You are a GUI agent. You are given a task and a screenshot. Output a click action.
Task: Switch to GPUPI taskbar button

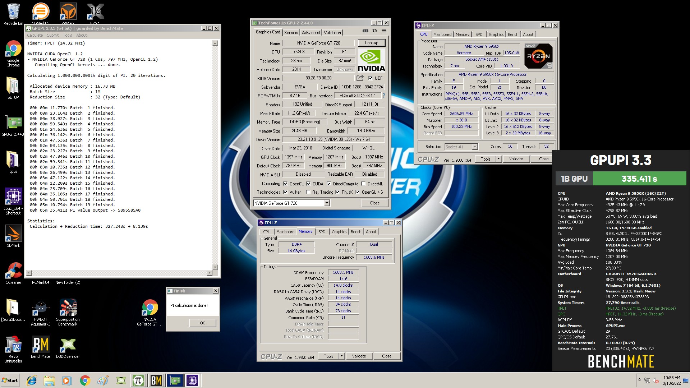coord(138,380)
